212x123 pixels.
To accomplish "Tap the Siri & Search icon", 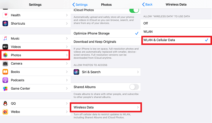I will (77, 72).
